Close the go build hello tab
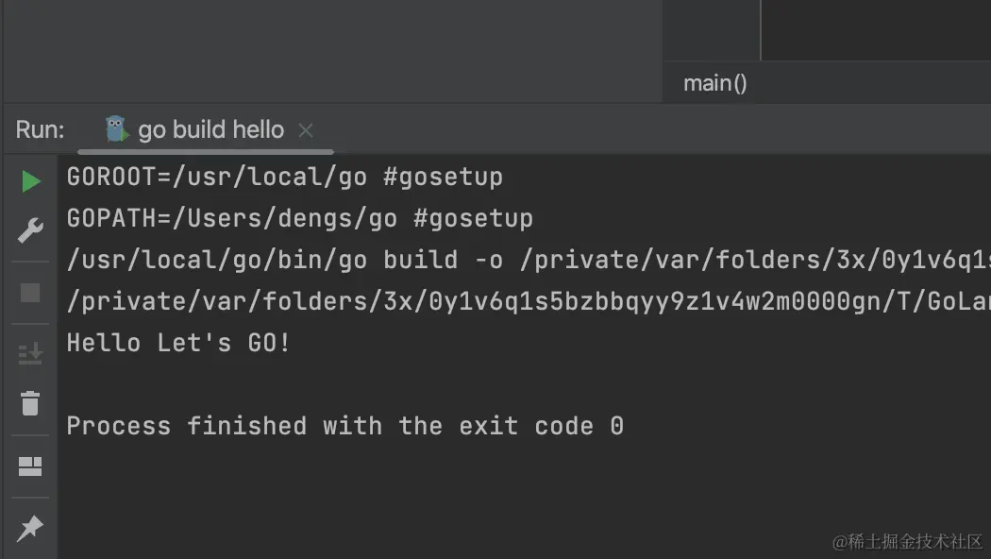The width and height of the screenshot is (991, 559). click(306, 130)
